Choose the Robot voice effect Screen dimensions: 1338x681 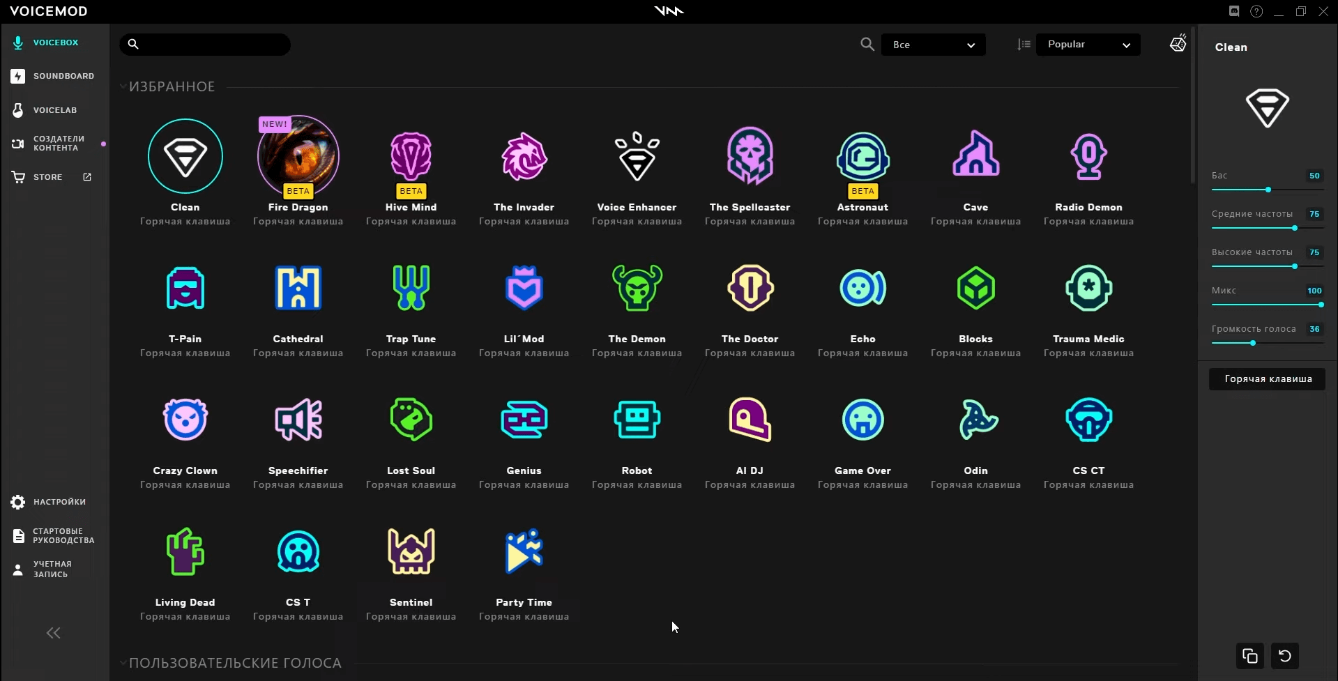[x=637, y=420]
